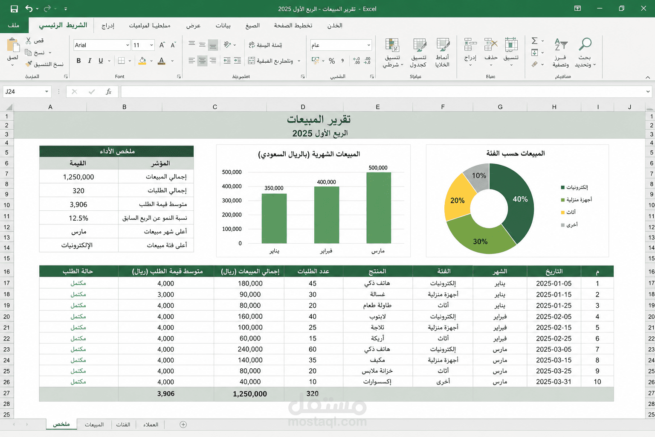The height and width of the screenshot is (437, 655).
Task: Click the Format Painter brush icon
Action: click(x=29, y=64)
